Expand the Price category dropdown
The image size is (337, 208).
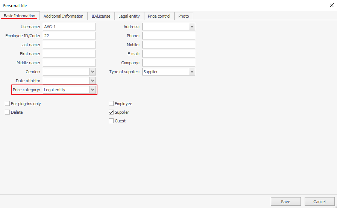93,90
